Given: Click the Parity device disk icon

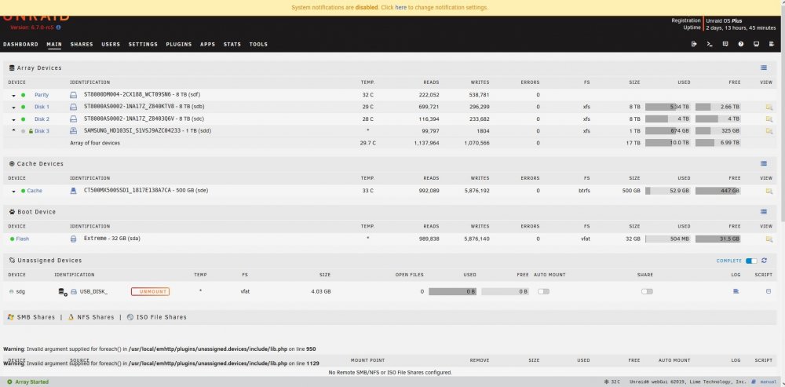Looking at the screenshot, I should pyautogui.click(x=73, y=95).
